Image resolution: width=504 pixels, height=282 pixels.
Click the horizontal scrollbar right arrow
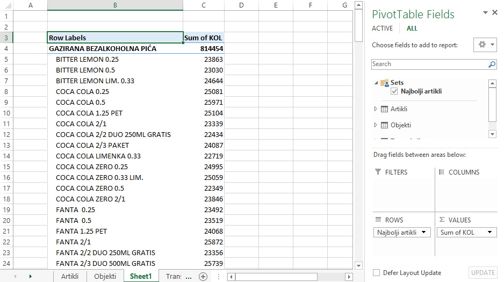pos(349,277)
